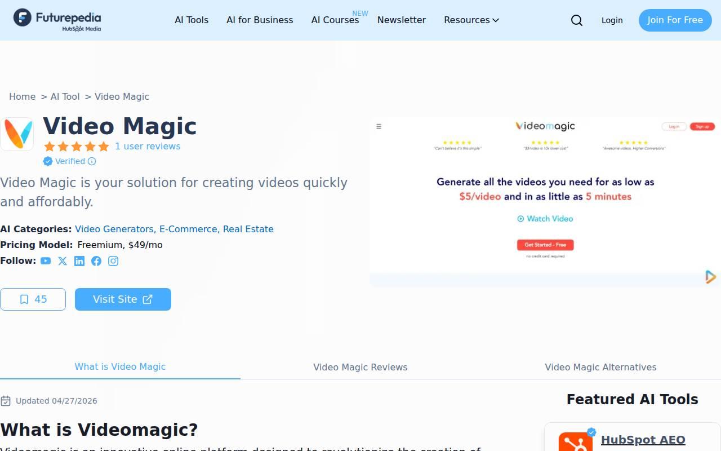Click Watch Video in the preview
This screenshot has height=451, width=721.
pos(545,219)
